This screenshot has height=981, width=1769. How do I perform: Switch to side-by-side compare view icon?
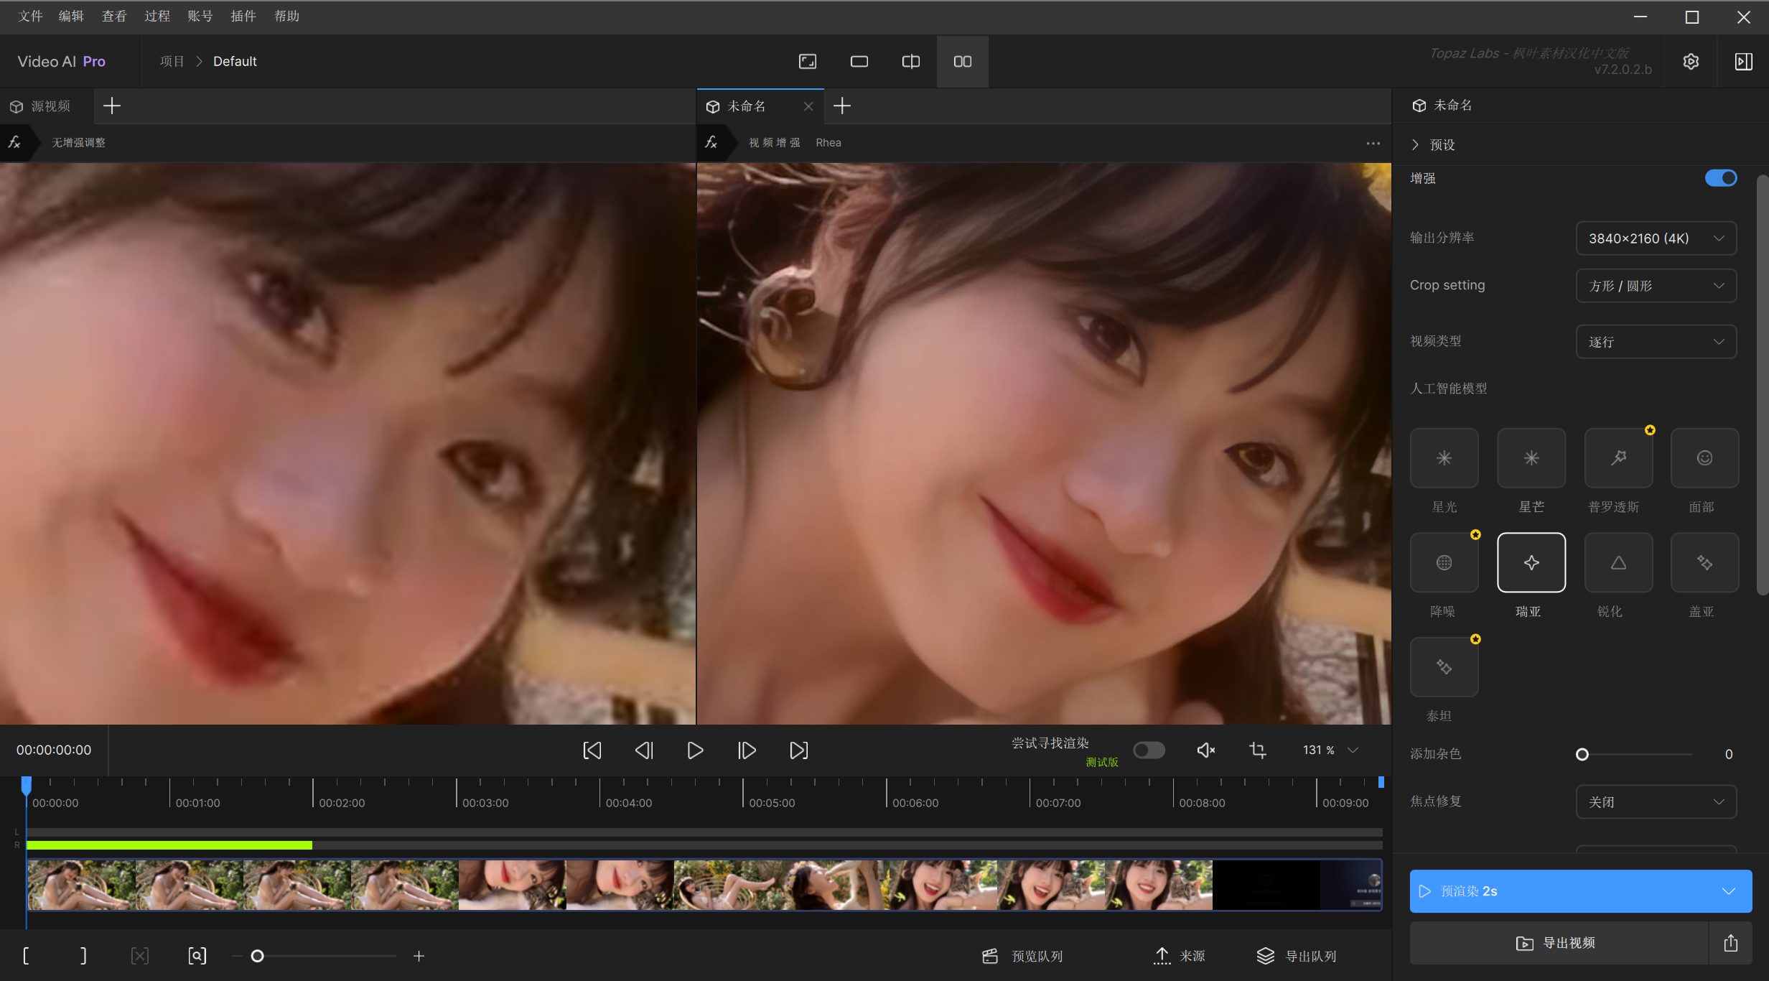click(x=963, y=62)
